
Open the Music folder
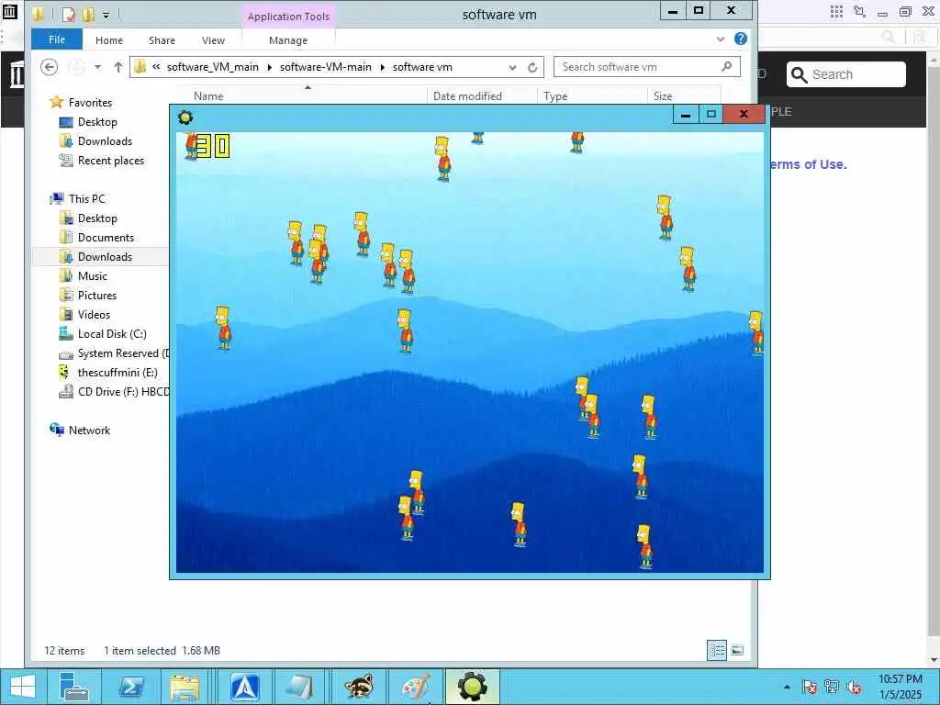93,275
